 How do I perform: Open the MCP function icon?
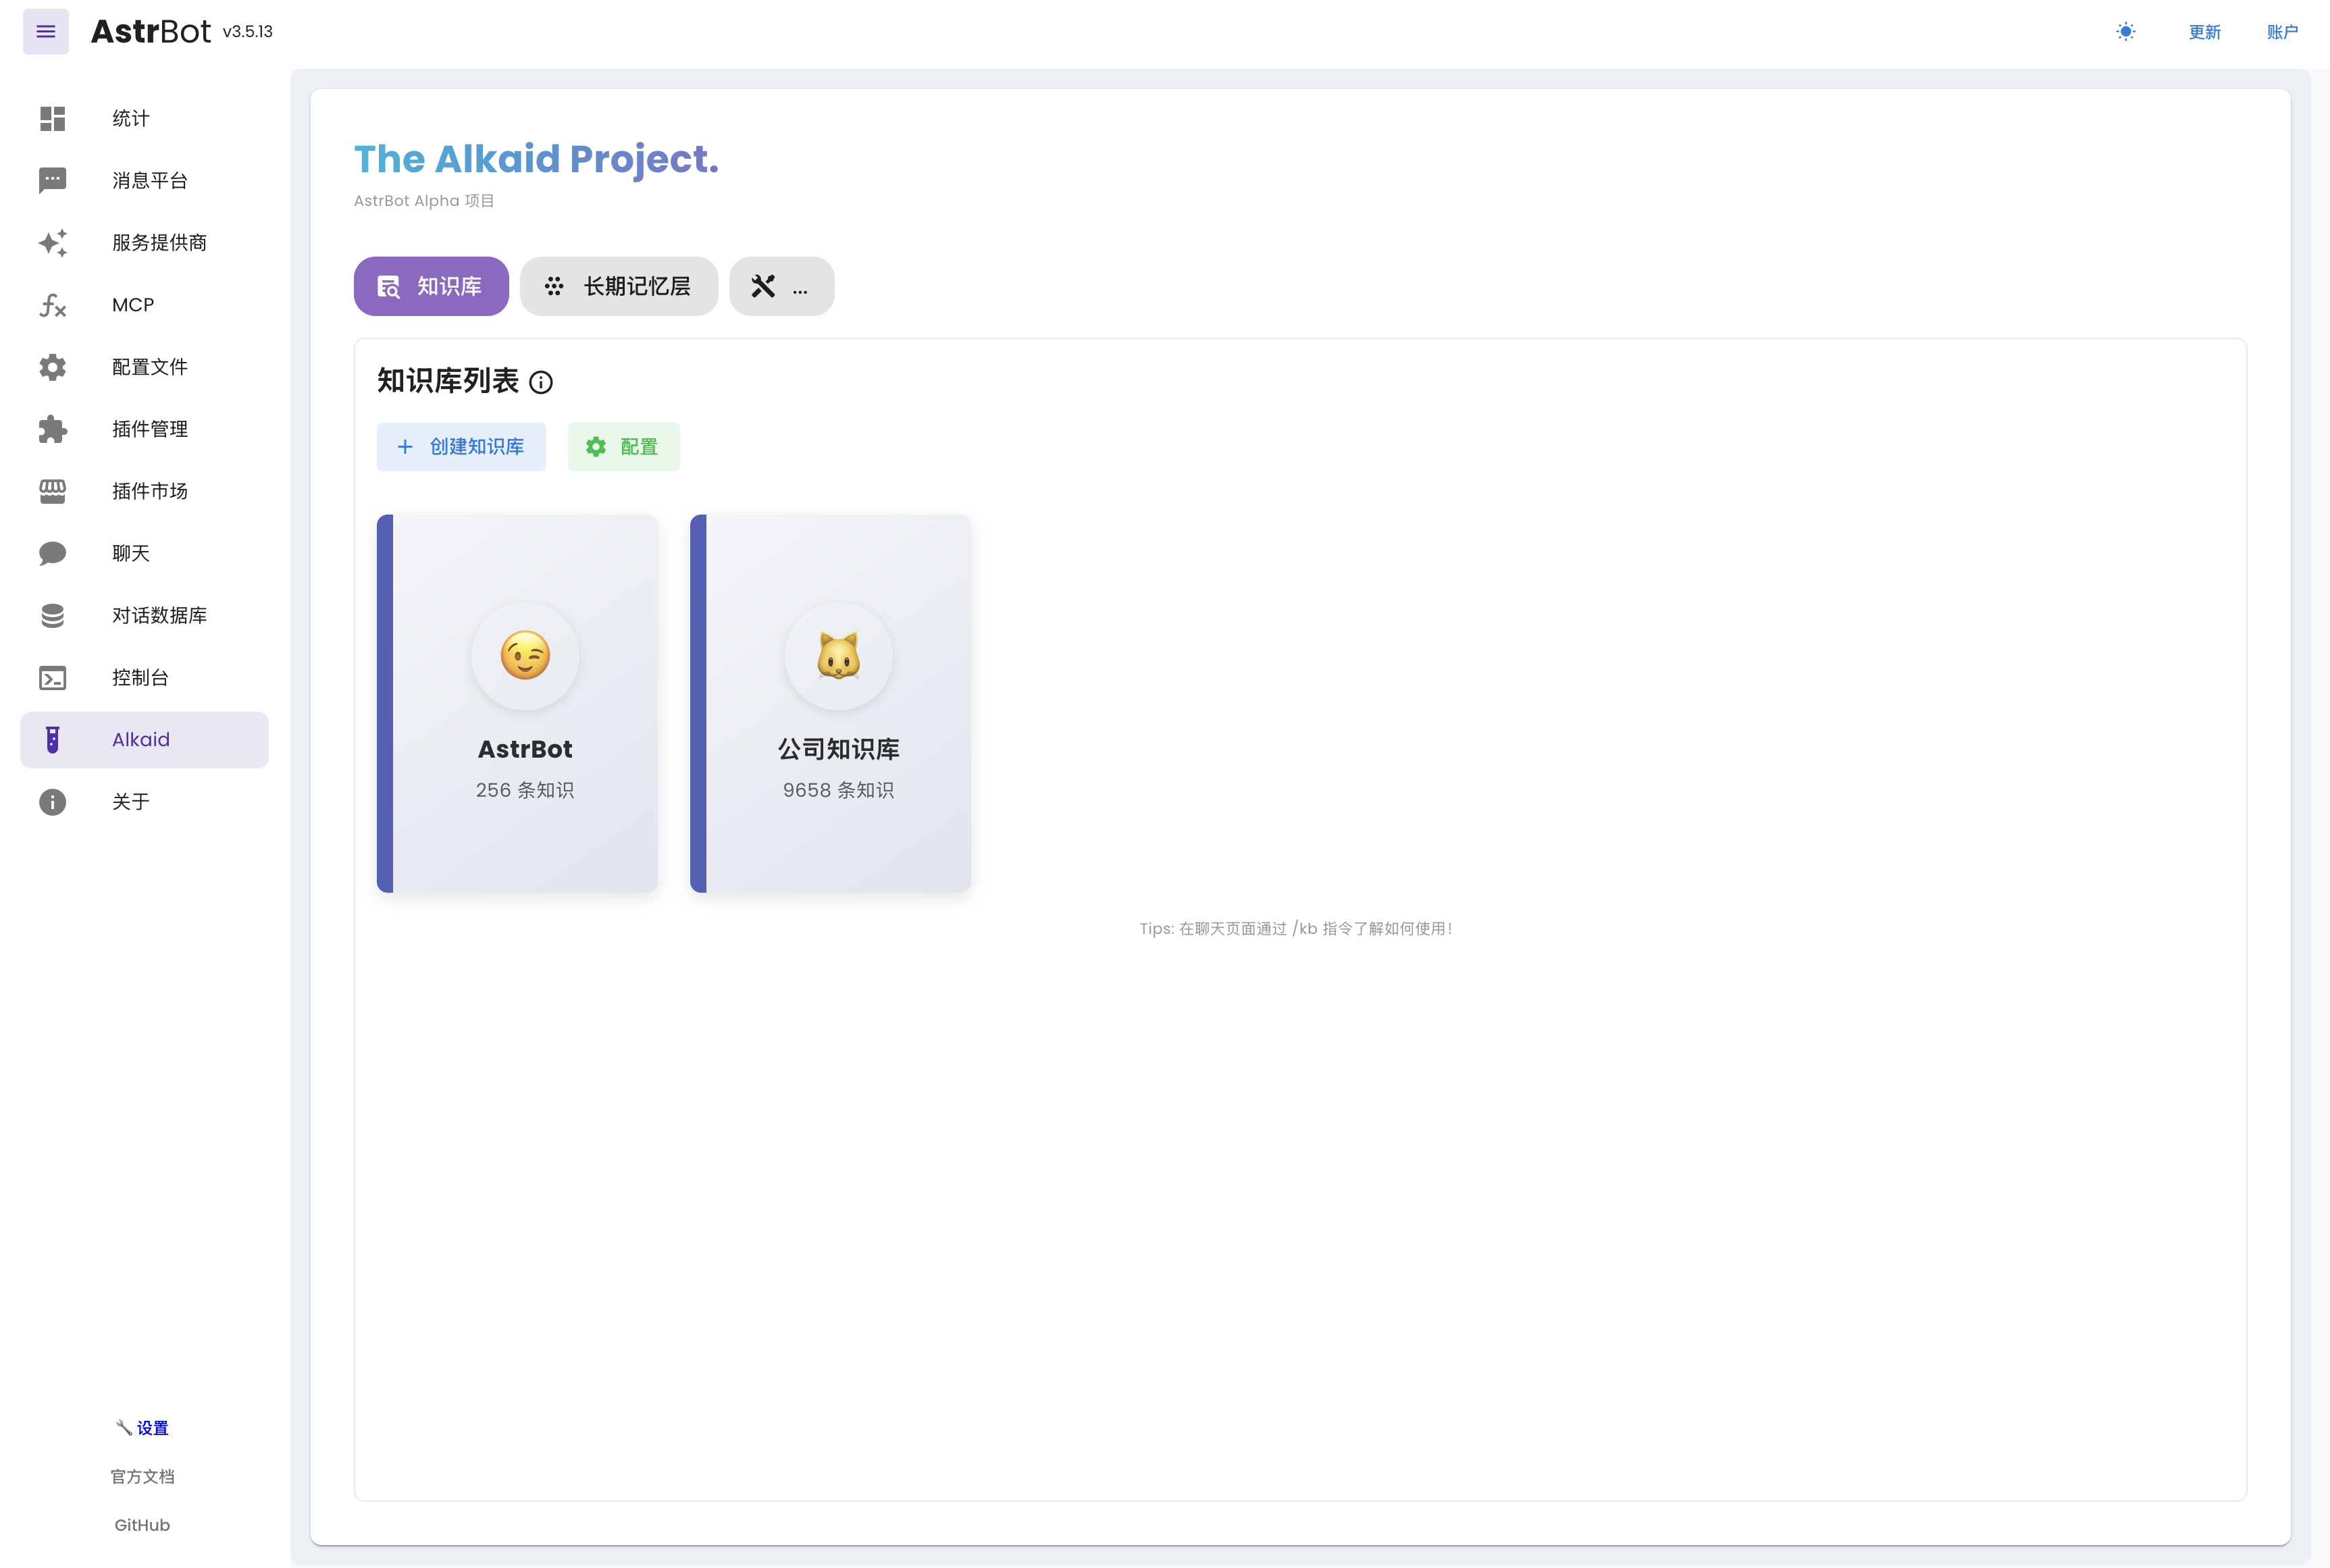tap(52, 305)
